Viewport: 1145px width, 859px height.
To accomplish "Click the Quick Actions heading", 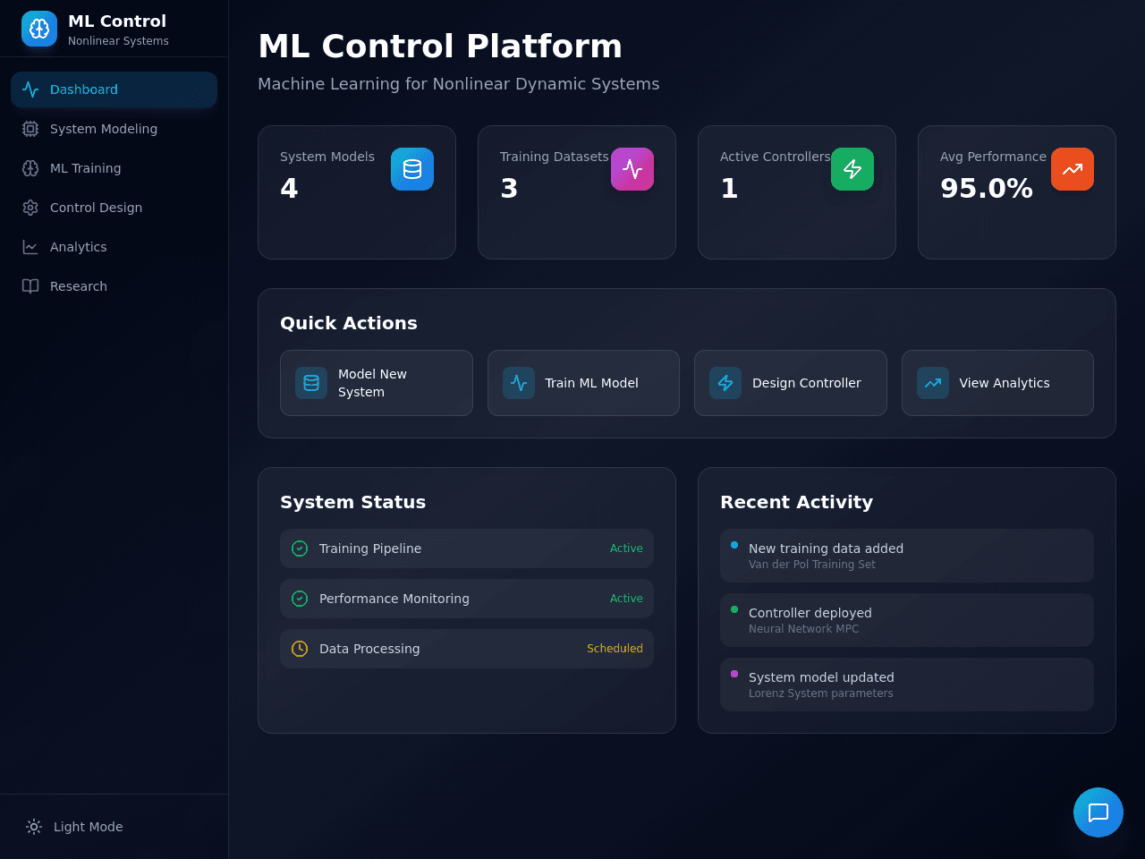I will tap(349, 323).
